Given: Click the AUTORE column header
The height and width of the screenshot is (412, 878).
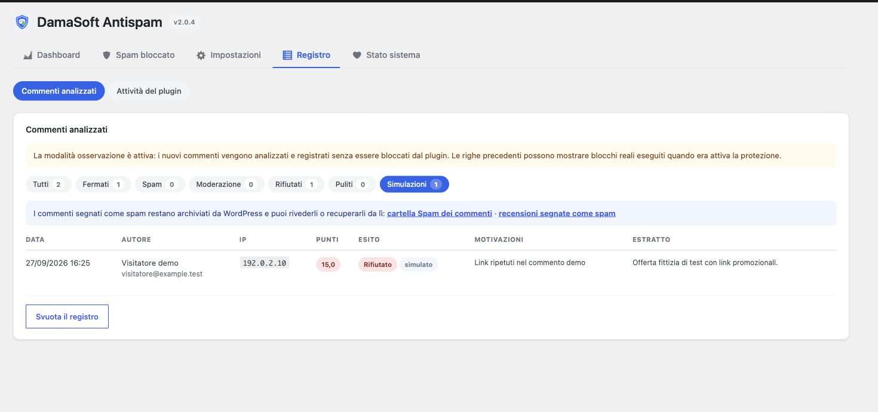Looking at the screenshot, I should click(x=136, y=239).
